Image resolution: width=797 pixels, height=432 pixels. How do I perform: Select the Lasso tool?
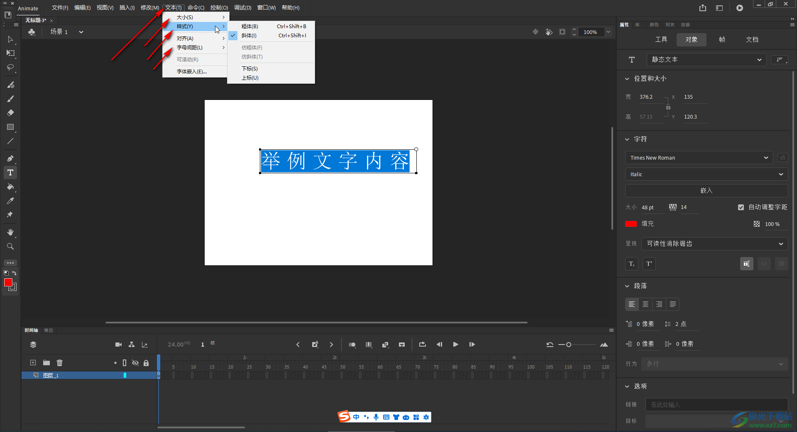click(x=10, y=67)
